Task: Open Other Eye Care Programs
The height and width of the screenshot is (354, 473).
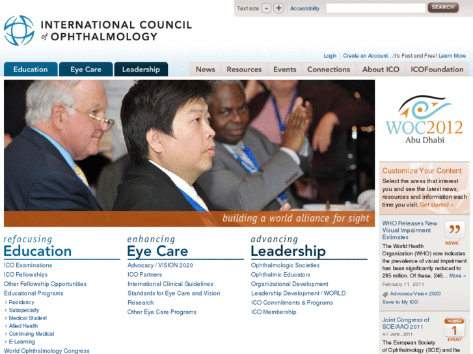Action: tap(162, 312)
